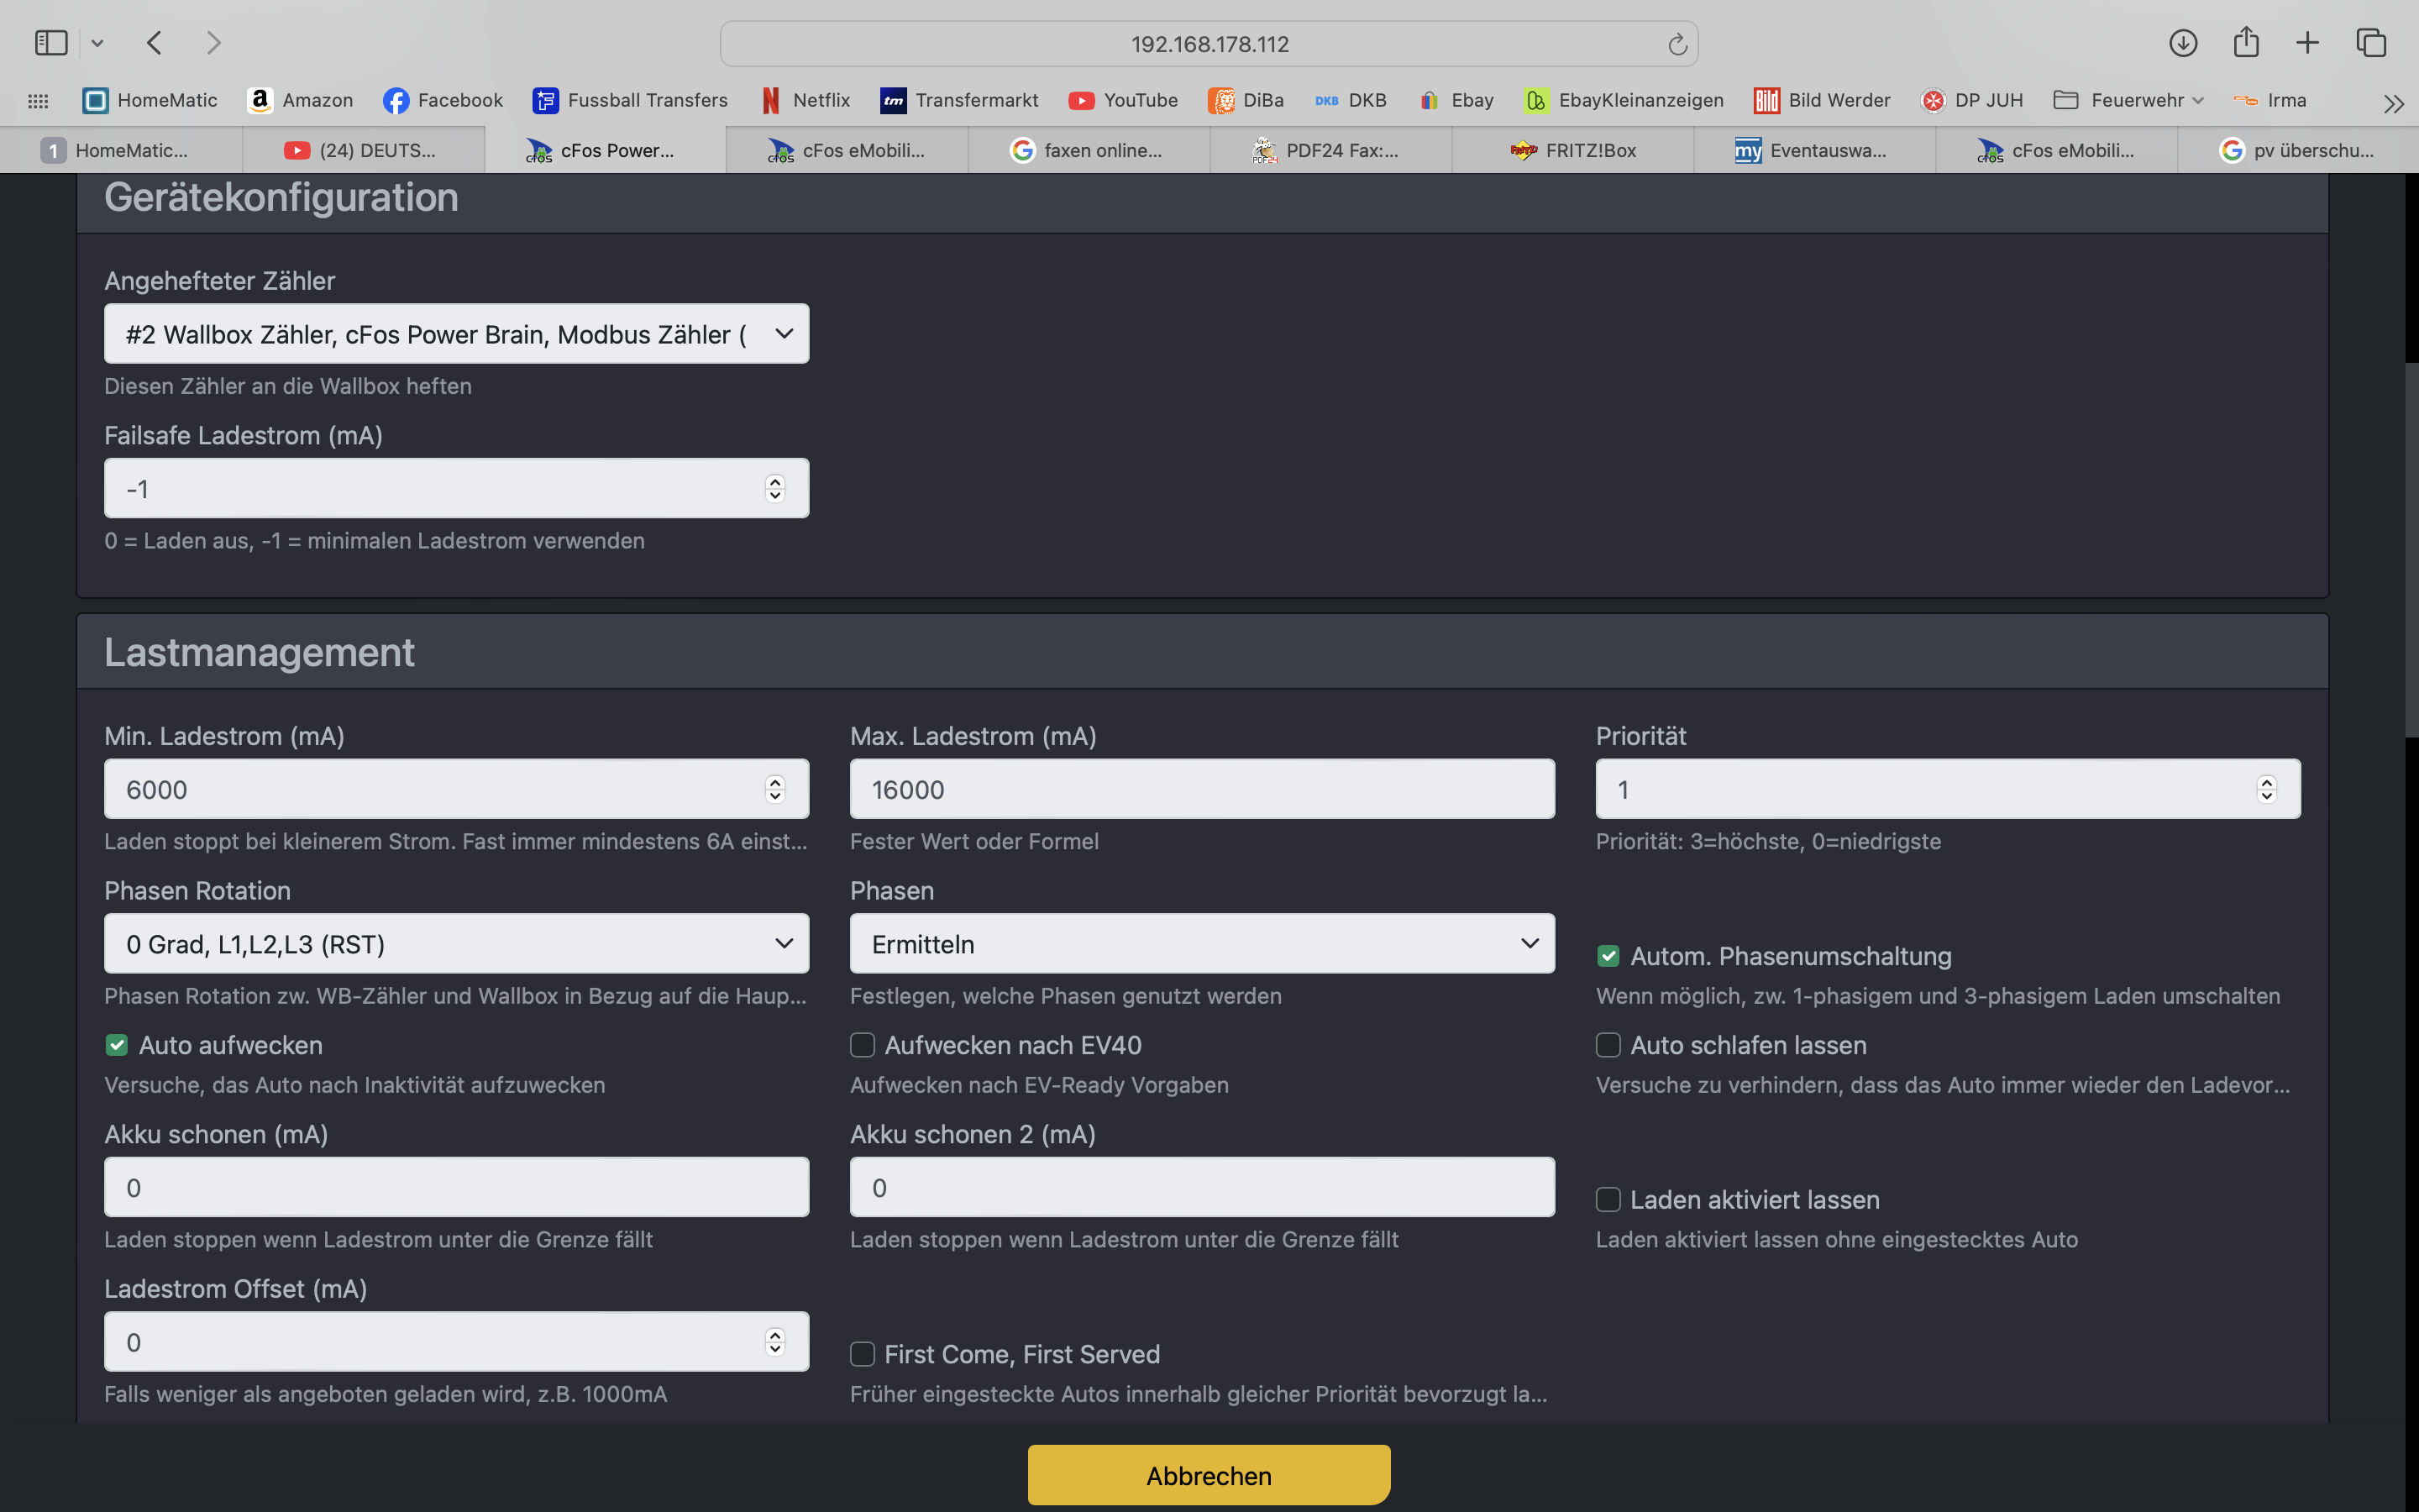2419x1512 pixels.
Task: Open the DKB bookmark
Action: click(1351, 100)
